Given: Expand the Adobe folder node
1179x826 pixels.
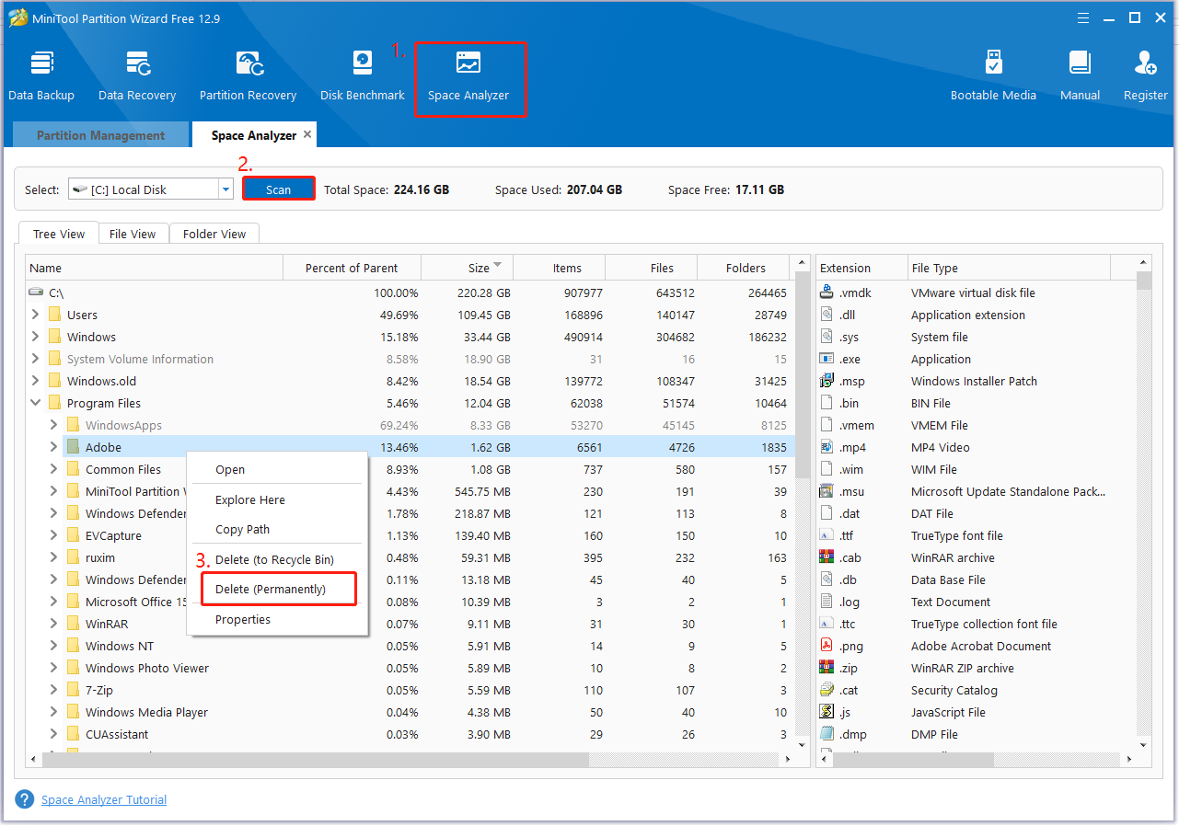Looking at the screenshot, I should (53, 447).
